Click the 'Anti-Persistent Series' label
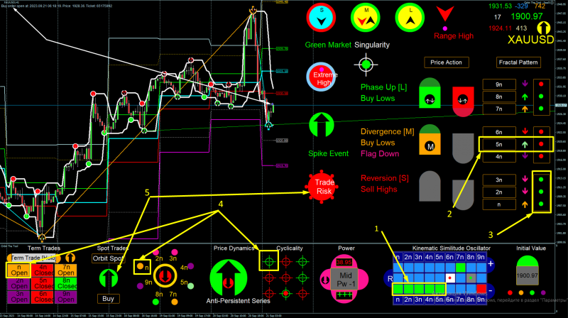This screenshot has height=318, width=568. [238, 301]
